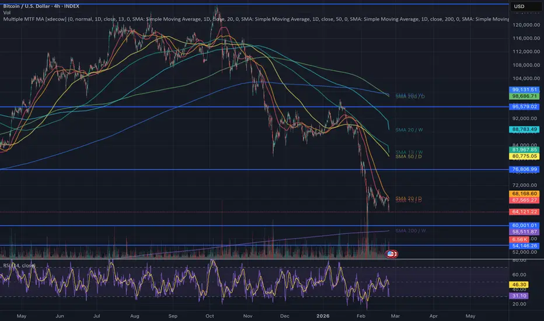Click the blue 99,131.51 price label
This screenshot has width=544, height=321.
[x=524, y=89]
